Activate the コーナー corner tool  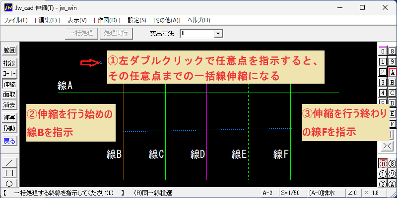tap(9, 73)
